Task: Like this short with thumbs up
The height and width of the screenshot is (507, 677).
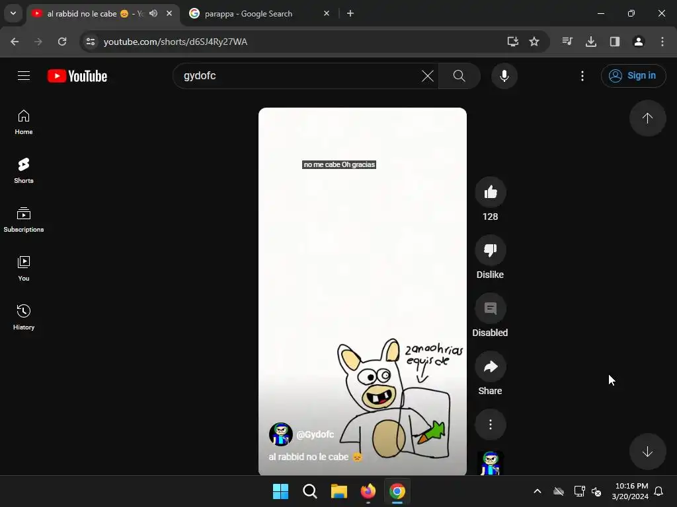Action: coord(491,192)
